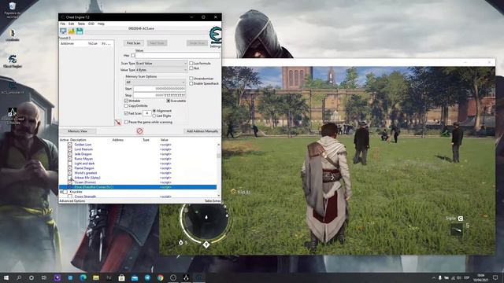Toggle the Hex checkbox

point(133,56)
